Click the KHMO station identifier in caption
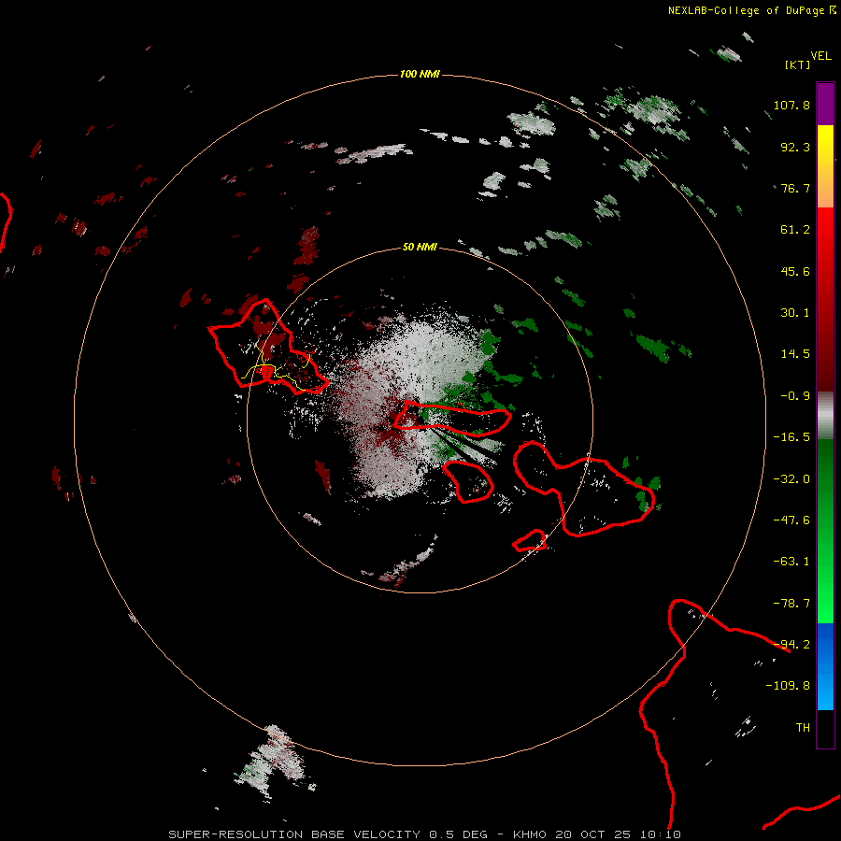Viewport: 841px width, 841px height. pos(530,834)
